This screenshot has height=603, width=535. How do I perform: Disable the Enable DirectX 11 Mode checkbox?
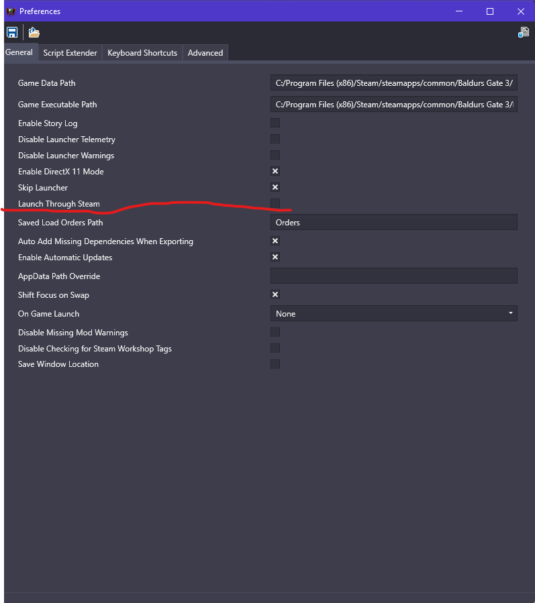point(275,171)
